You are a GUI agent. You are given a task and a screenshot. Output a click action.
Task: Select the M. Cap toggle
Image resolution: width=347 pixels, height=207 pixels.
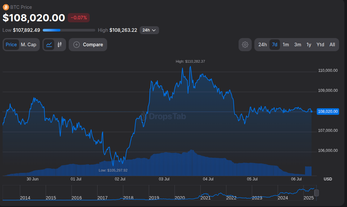point(29,45)
